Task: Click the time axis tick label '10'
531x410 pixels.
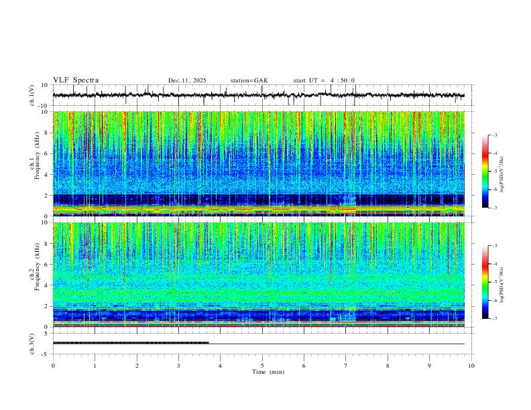Action: (x=471, y=366)
